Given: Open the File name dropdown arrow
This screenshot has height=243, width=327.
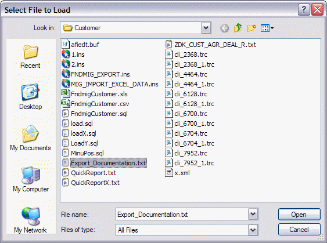Looking at the screenshot, I should coord(253,214).
